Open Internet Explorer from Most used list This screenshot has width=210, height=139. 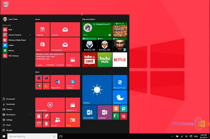click(x=15, y=35)
